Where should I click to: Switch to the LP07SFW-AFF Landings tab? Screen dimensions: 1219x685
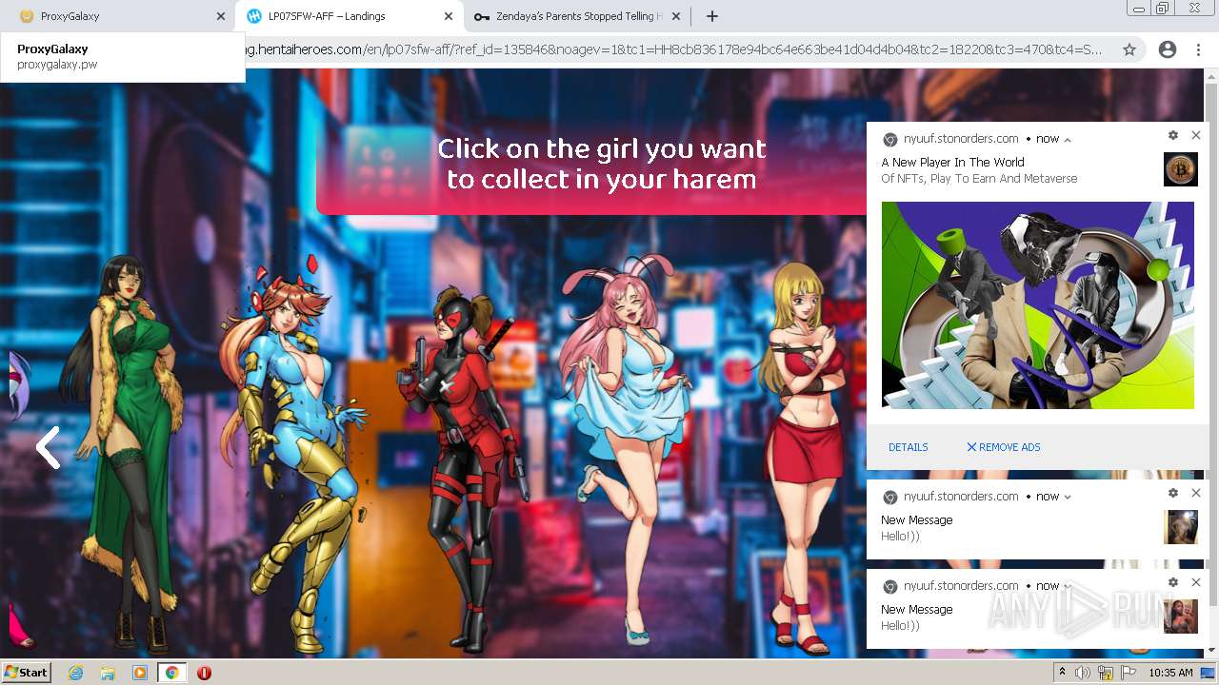pos(347,16)
